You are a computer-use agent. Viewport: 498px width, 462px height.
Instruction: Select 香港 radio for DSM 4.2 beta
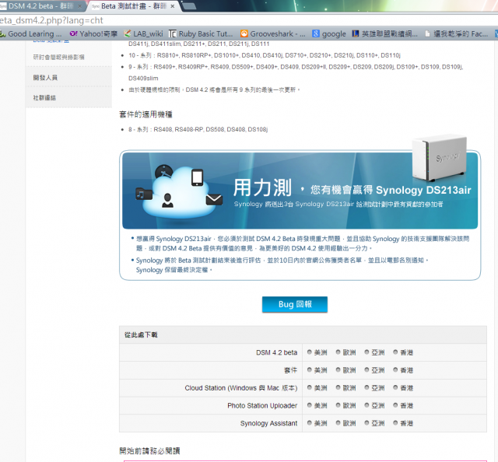(395, 352)
